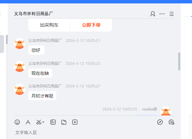The width and height of the screenshot is (192, 139).
Task: Open quick reply phrases icon
Action: [x=160, y=122]
